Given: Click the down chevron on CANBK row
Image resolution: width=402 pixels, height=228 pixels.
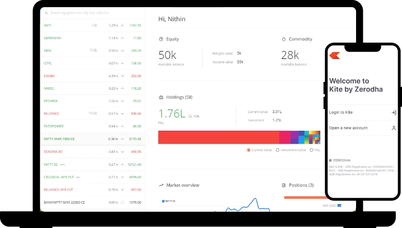Looking at the screenshot, I should [123, 76].
